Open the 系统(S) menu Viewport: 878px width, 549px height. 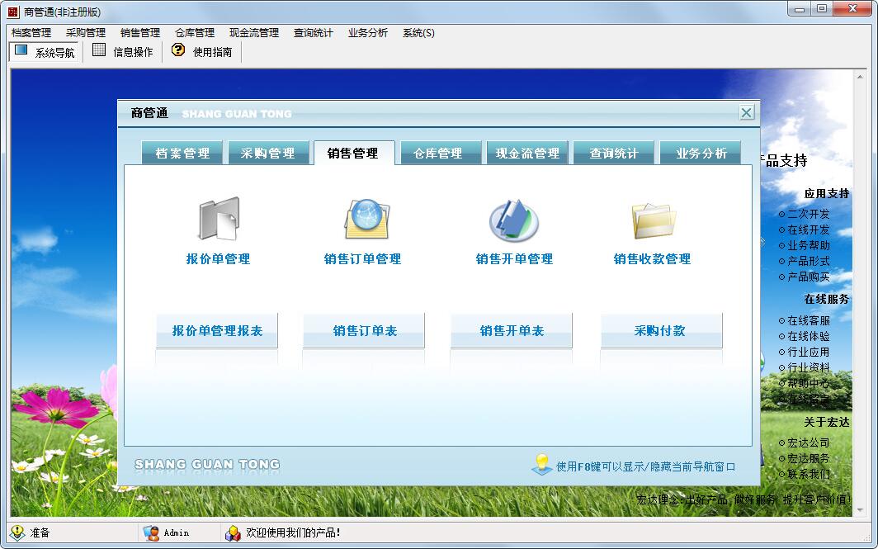pyautogui.click(x=418, y=33)
